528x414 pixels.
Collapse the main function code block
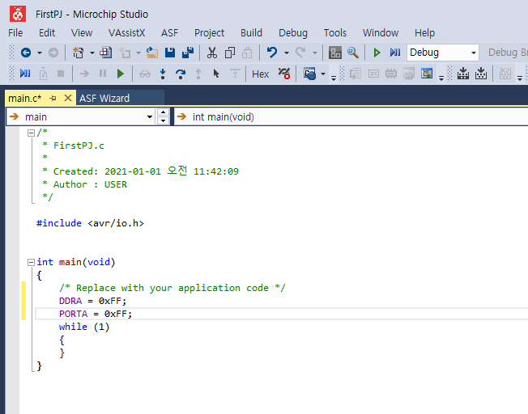[x=30, y=262]
